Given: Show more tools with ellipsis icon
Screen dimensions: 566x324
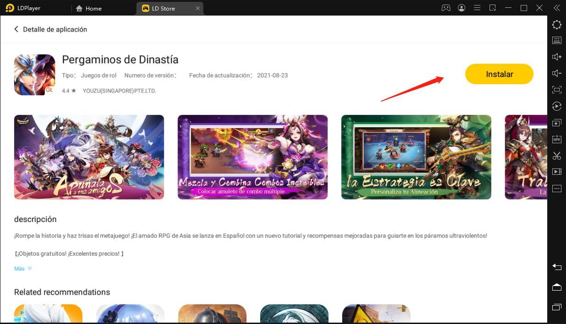Looking at the screenshot, I should click(557, 189).
